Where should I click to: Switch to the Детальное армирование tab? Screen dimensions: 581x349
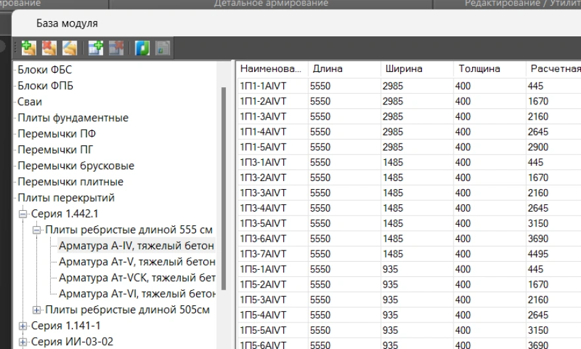click(271, 4)
